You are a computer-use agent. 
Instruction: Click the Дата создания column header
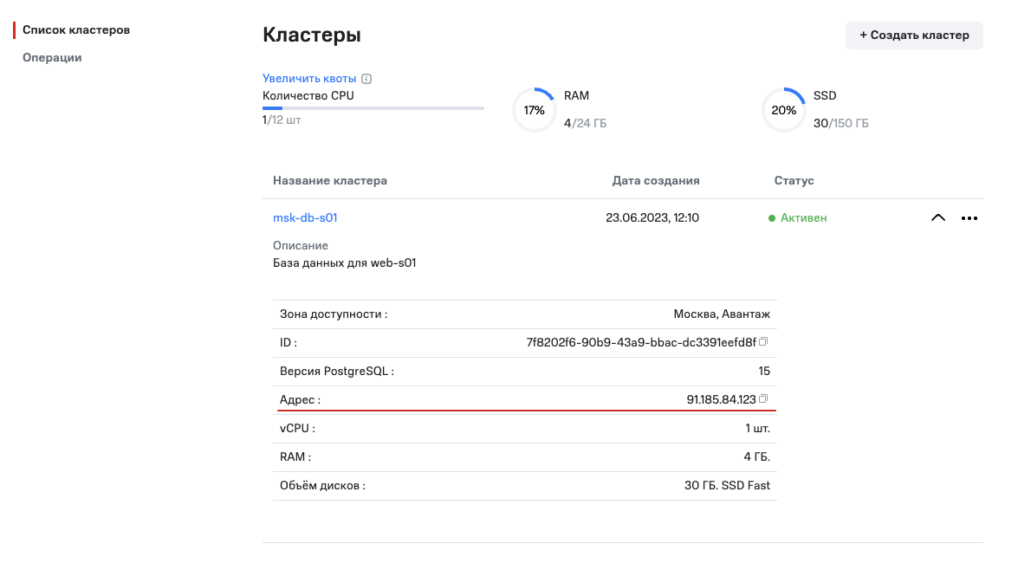coord(655,181)
